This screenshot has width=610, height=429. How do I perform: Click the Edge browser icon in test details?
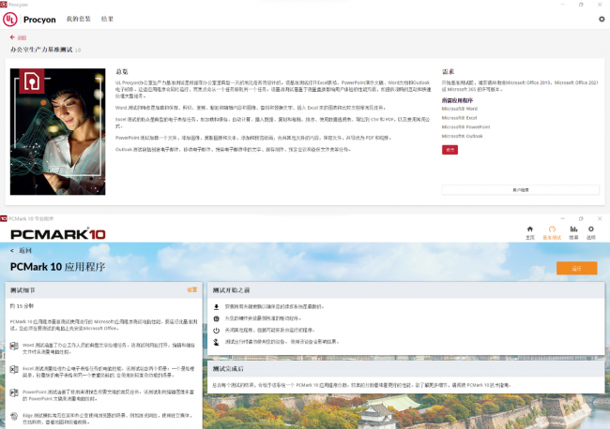14,416
